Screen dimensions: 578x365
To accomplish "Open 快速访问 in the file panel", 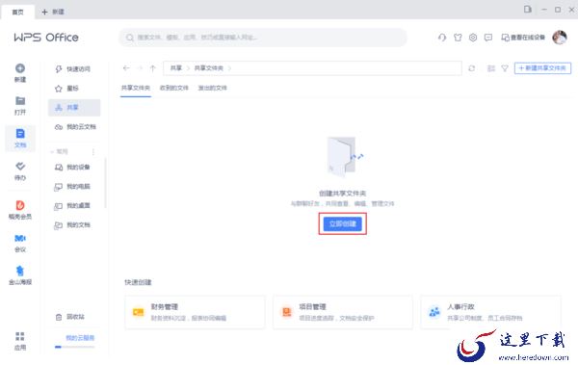I will [x=74, y=69].
